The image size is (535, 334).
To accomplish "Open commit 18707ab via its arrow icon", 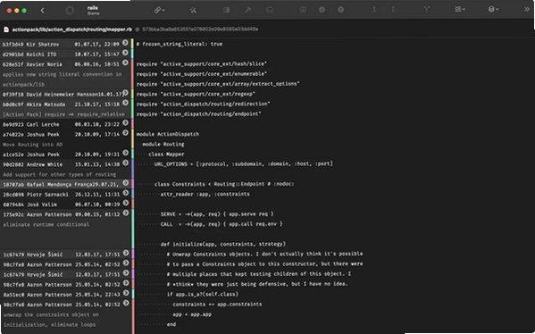I will 125,183.
